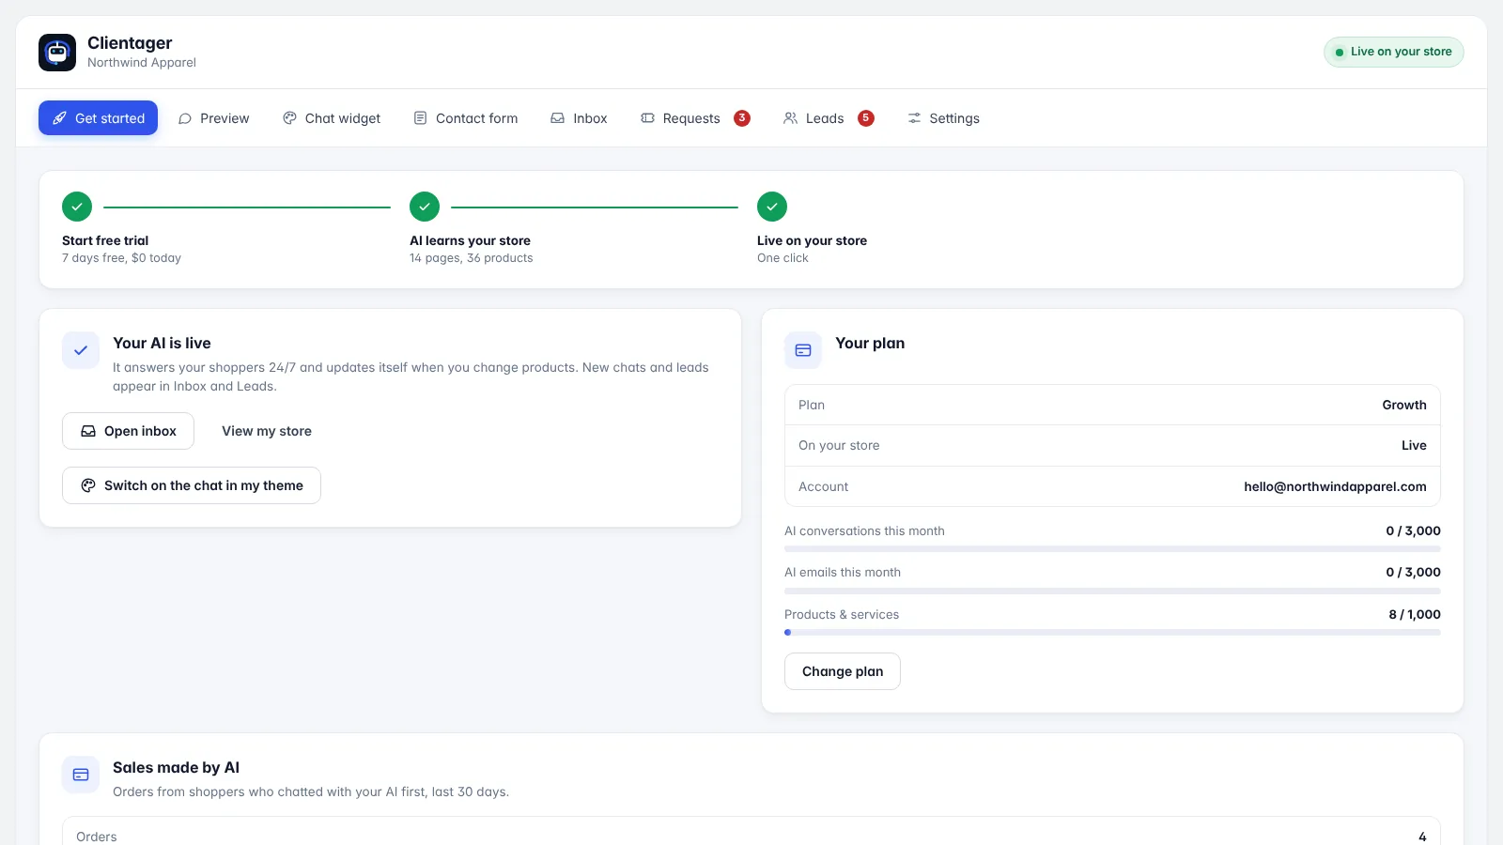Click Switch on the chat in my theme
The width and height of the screenshot is (1503, 845).
pos(192,485)
